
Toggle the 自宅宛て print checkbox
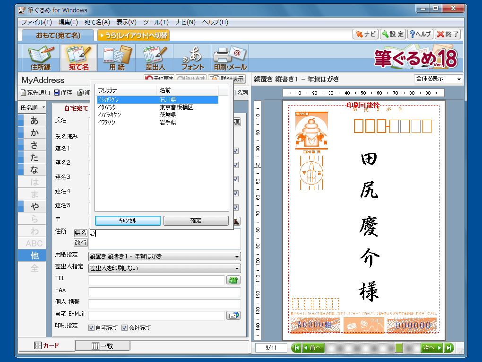point(91,328)
